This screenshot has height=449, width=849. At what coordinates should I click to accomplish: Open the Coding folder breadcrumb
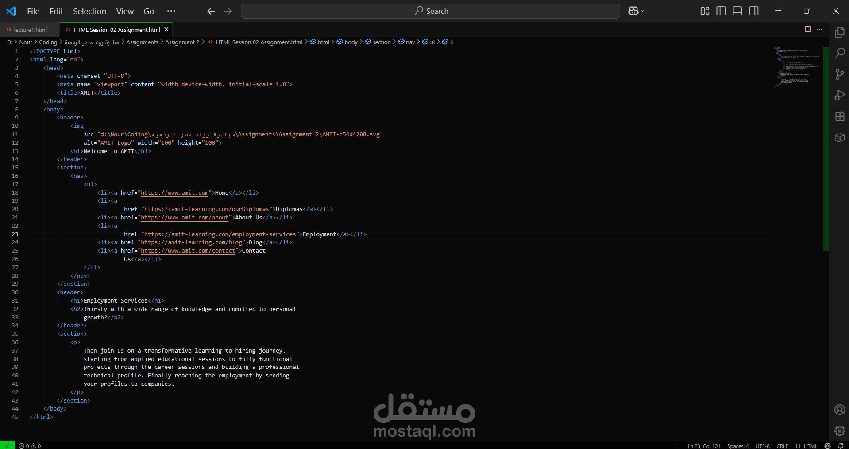pyautogui.click(x=48, y=42)
